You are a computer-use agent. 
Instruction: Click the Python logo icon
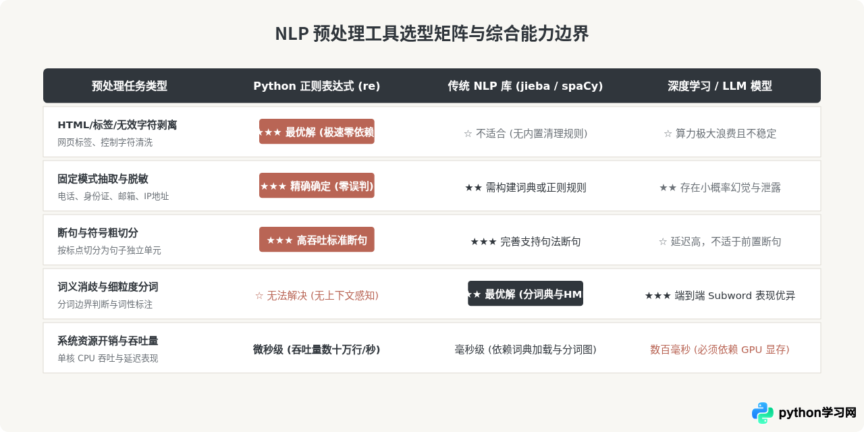tap(763, 413)
